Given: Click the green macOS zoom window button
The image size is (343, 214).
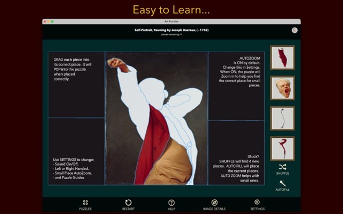Looking at the screenshot, I should (52, 21).
